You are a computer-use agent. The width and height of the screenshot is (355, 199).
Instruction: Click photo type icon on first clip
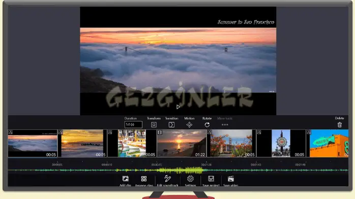click(x=10, y=132)
